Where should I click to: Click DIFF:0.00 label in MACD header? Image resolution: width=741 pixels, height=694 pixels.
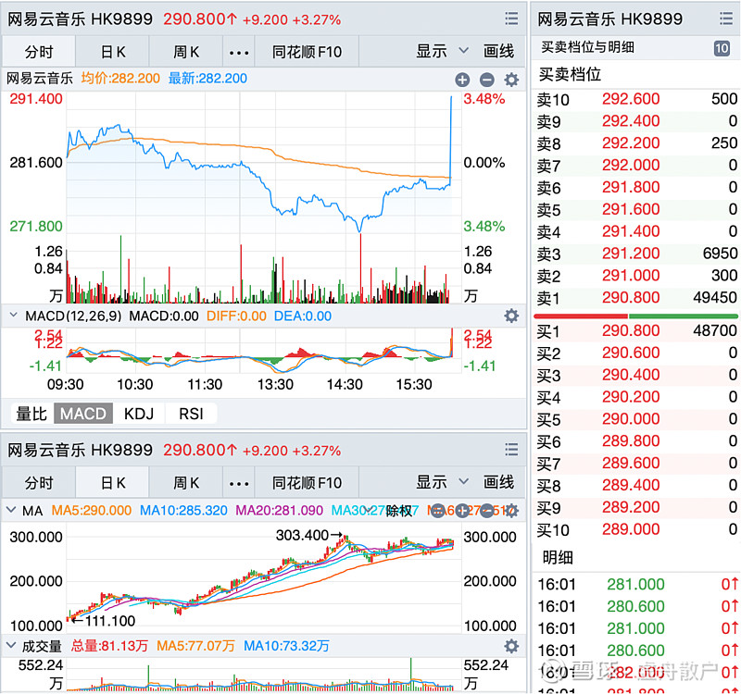pyautogui.click(x=236, y=316)
